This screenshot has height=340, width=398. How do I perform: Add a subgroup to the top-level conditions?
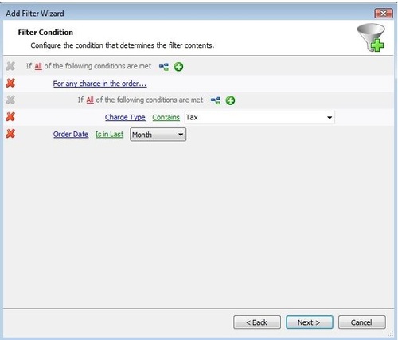[x=164, y=67]
